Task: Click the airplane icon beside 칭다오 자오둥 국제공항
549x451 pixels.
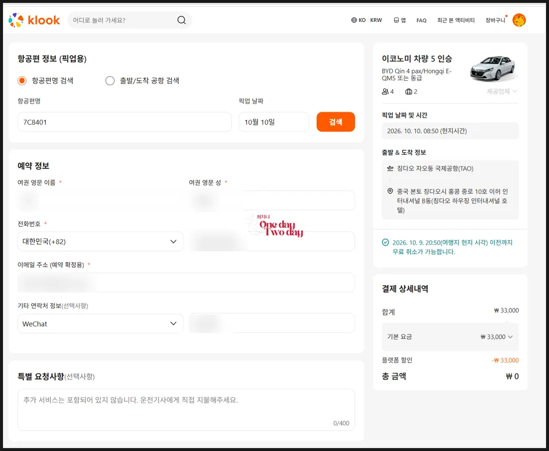Action: (x=390, y=168)
